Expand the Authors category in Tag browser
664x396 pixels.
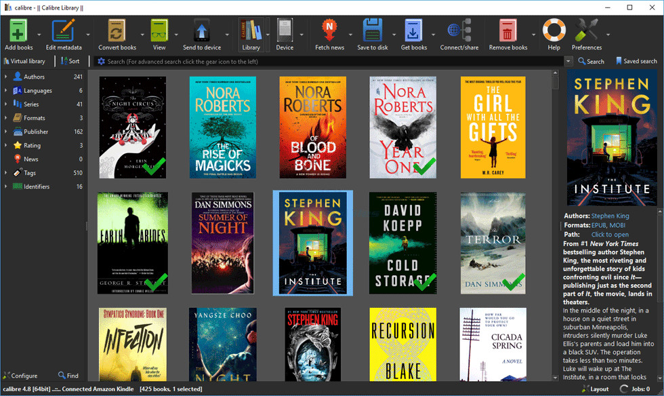coord(7,76)
